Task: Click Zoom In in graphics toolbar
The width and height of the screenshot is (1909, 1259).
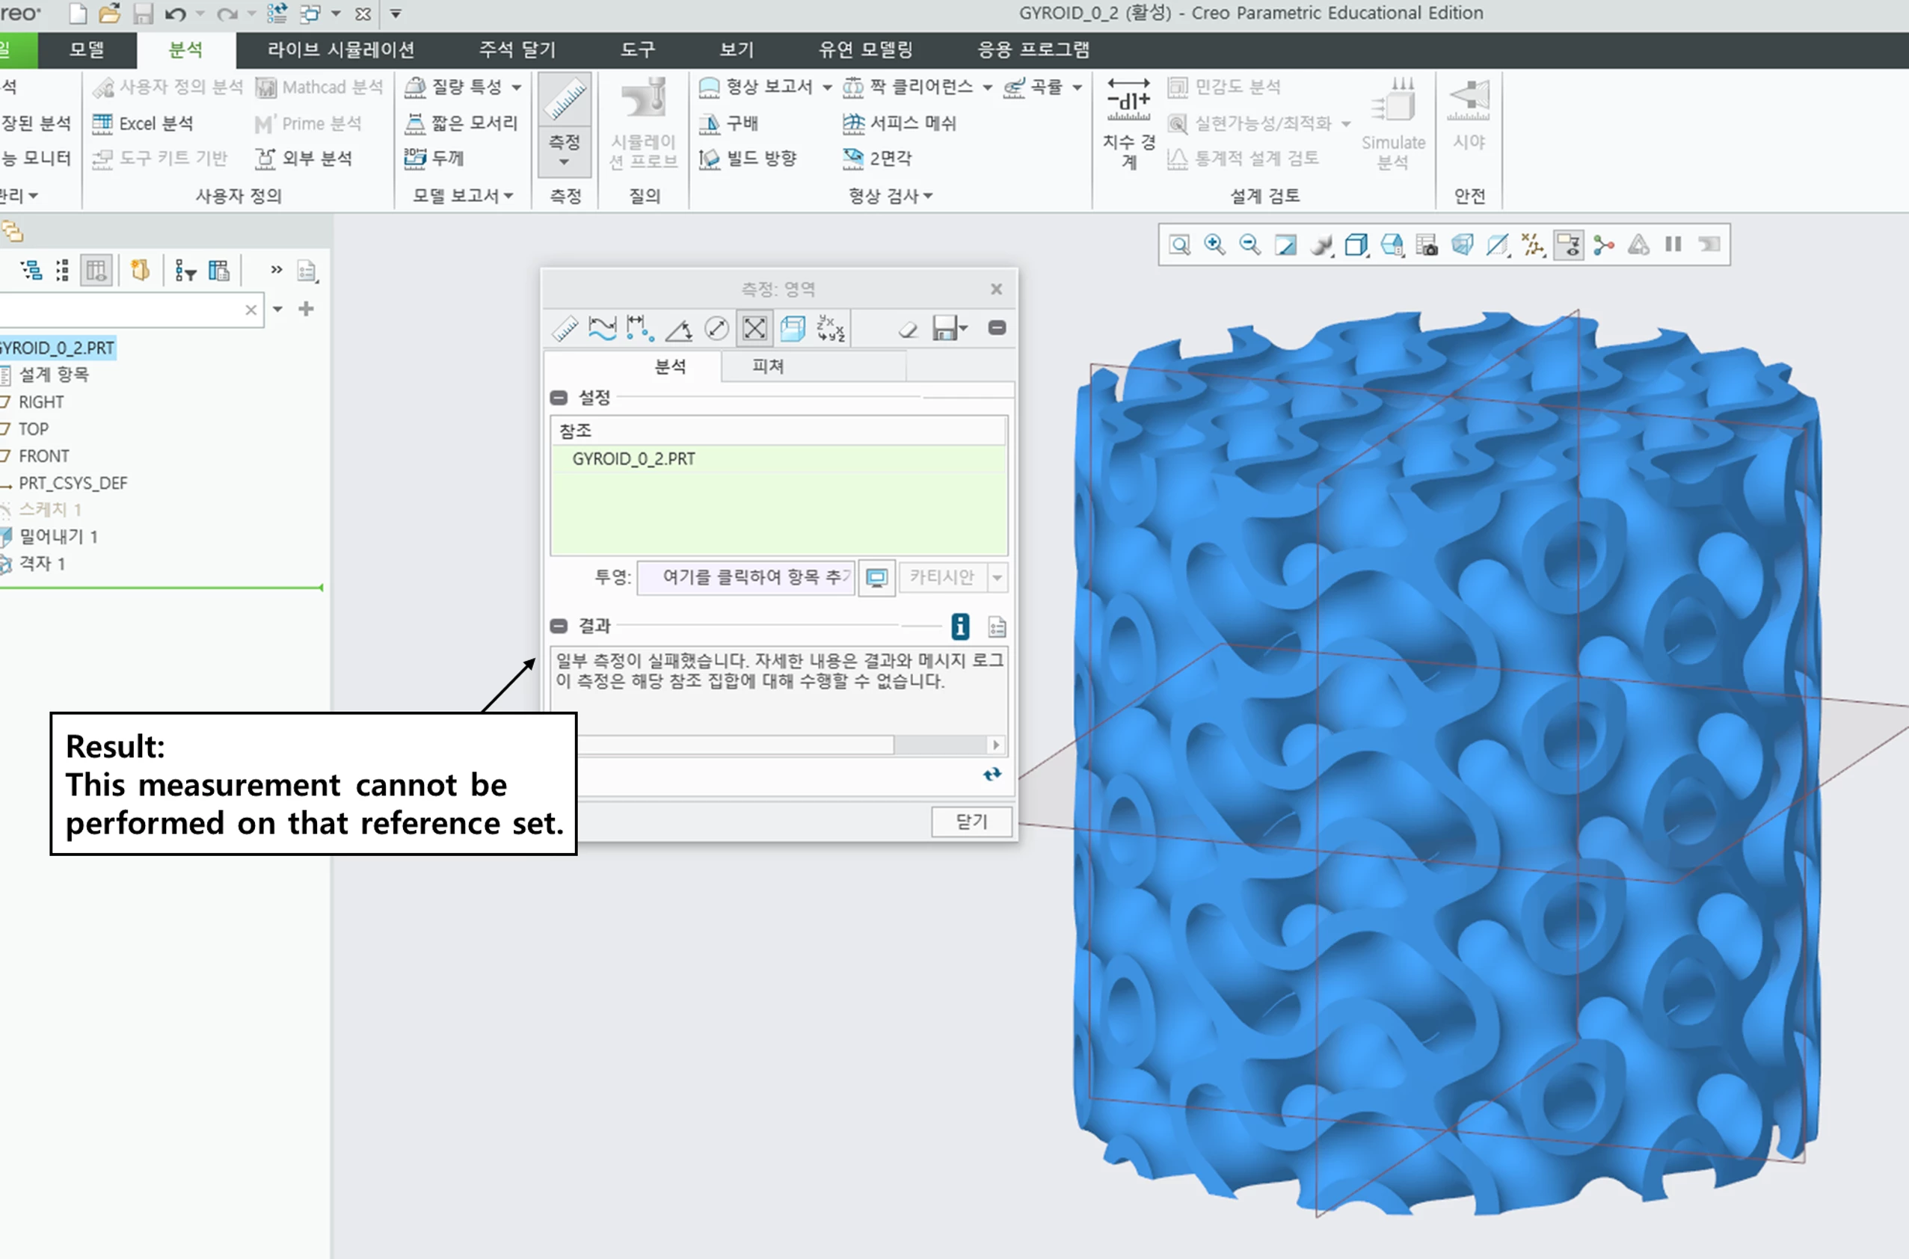Action: [1214, 245]
